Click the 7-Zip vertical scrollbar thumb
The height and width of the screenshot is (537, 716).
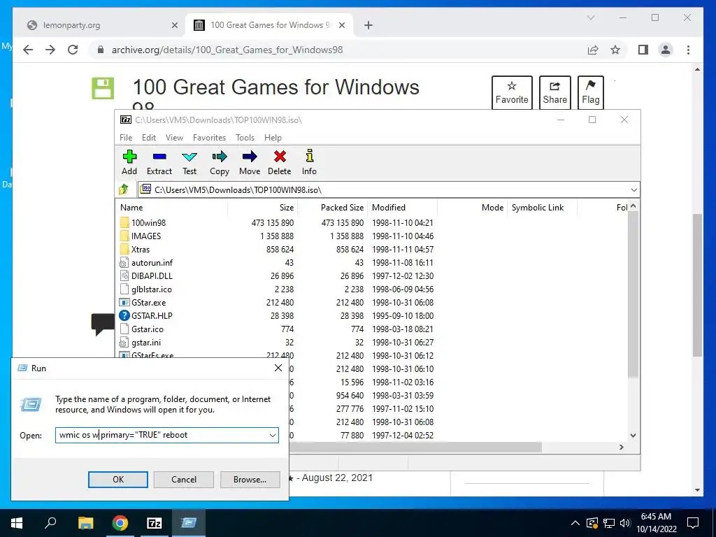pyautogui.click(x=633, y=294)
